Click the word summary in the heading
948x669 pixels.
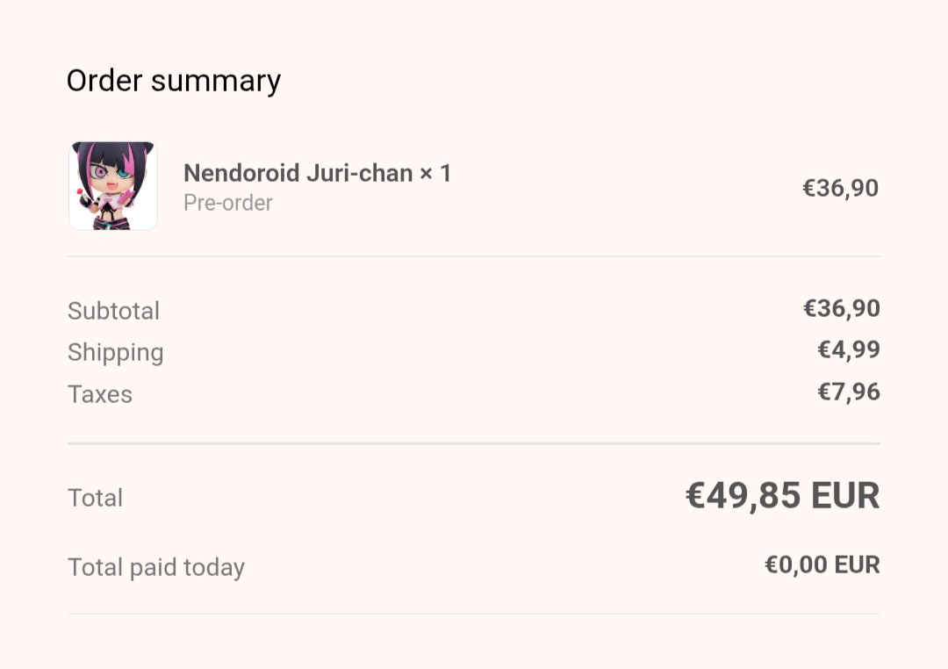(x=216, y=82)
